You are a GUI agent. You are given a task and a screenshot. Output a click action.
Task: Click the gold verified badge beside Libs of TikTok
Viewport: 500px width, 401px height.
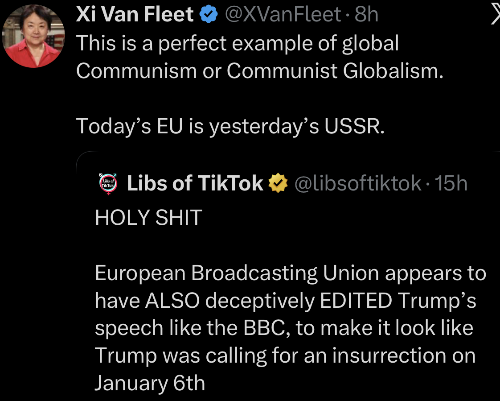[278, 183]
